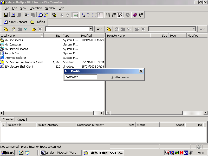Click the What's This help pointer icon
The height and width of the screenshot is (156, 208).
click(141, 15)
